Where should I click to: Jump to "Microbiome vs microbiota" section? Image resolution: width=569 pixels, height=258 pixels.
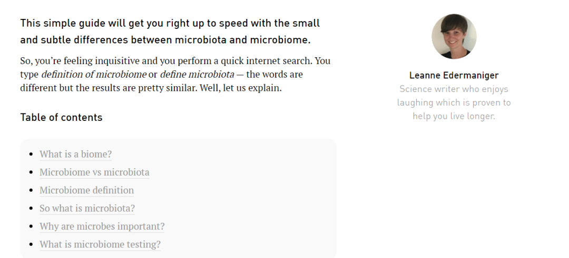click(94, 172)
